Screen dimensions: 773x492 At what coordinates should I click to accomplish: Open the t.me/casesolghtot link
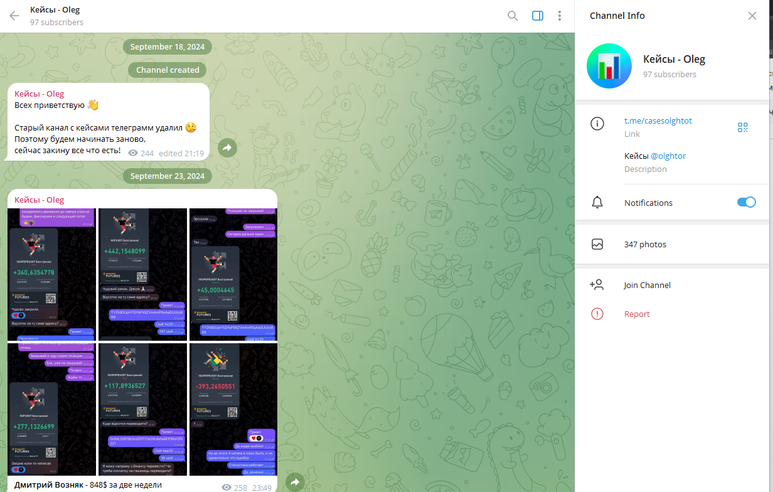click(x=658, y=120)
